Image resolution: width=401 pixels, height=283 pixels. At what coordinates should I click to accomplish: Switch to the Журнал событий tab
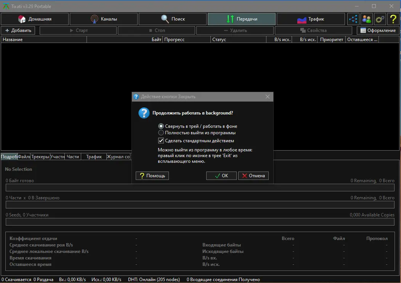pos(119,157)
